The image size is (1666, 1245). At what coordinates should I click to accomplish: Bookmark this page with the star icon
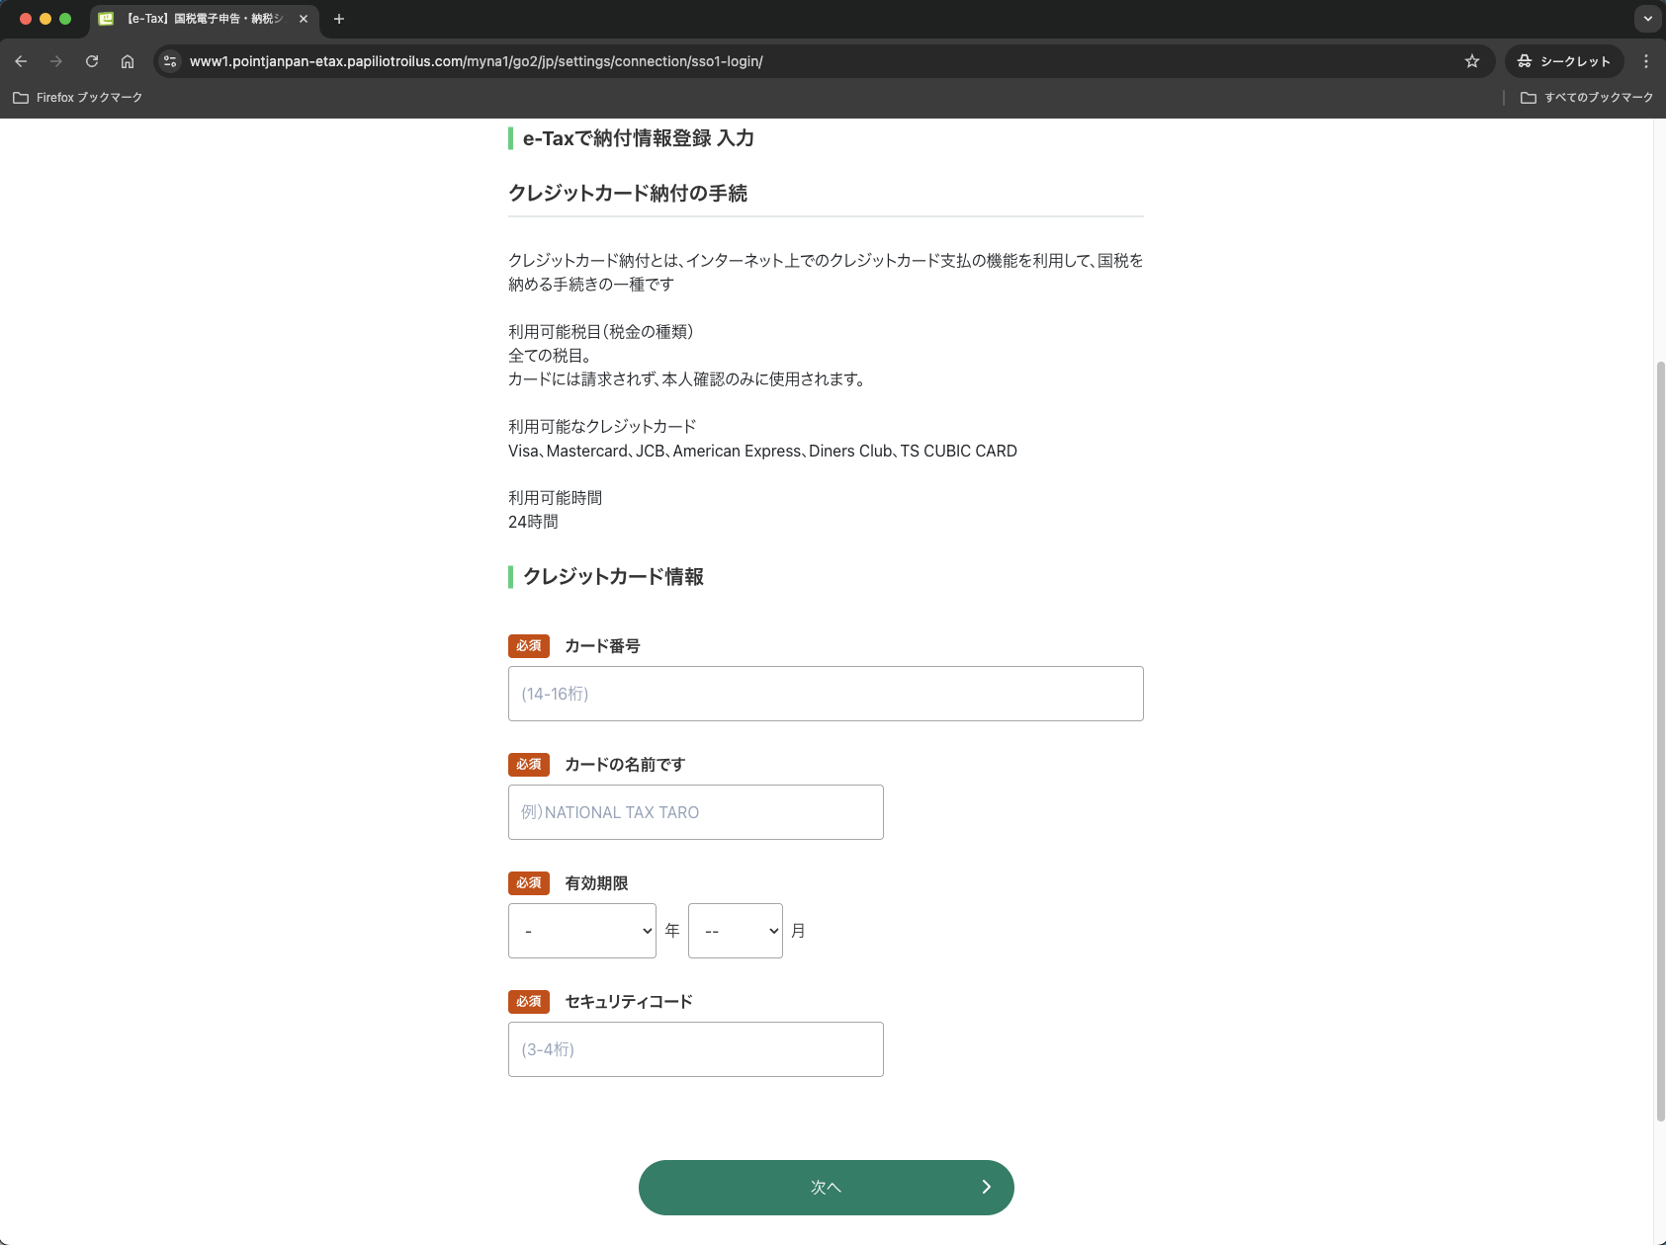(x=1473, y=60)
